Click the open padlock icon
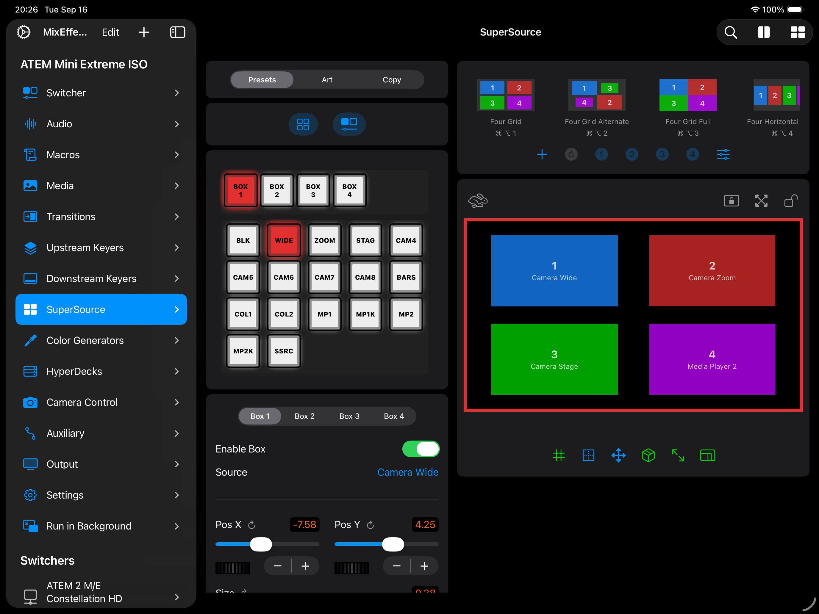Viewport: 819px width, 614px height. click(x=790, y=201)
